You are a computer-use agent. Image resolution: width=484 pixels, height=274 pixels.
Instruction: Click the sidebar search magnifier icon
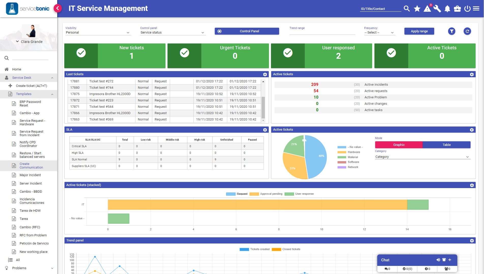pyautogui.click(x=7, y=58)
